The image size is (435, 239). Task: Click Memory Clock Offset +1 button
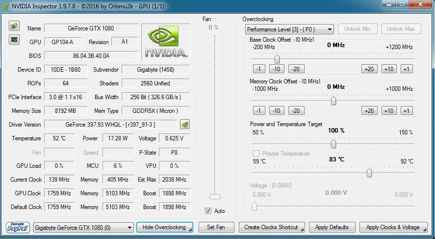click(x=407, y=110)
